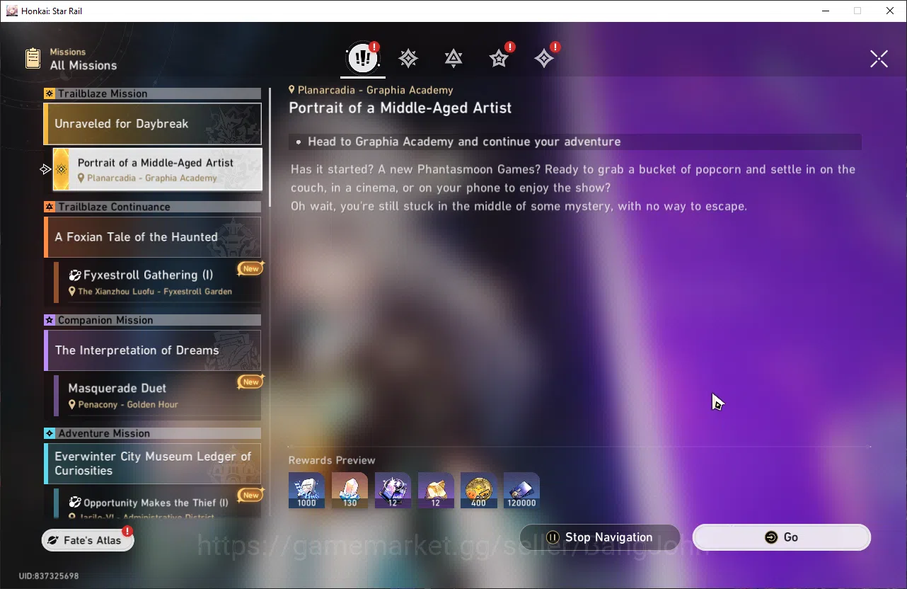Viewport: 907px width, 589px height.
Task: Click the Planarcadia - Graphia Academy location header
Action: [371, 90]
